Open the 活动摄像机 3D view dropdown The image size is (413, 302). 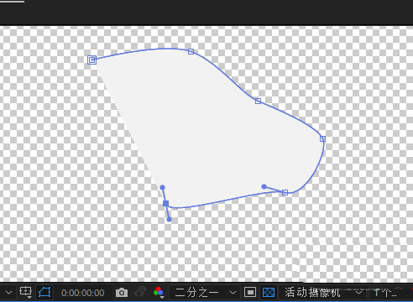point(322,293)
